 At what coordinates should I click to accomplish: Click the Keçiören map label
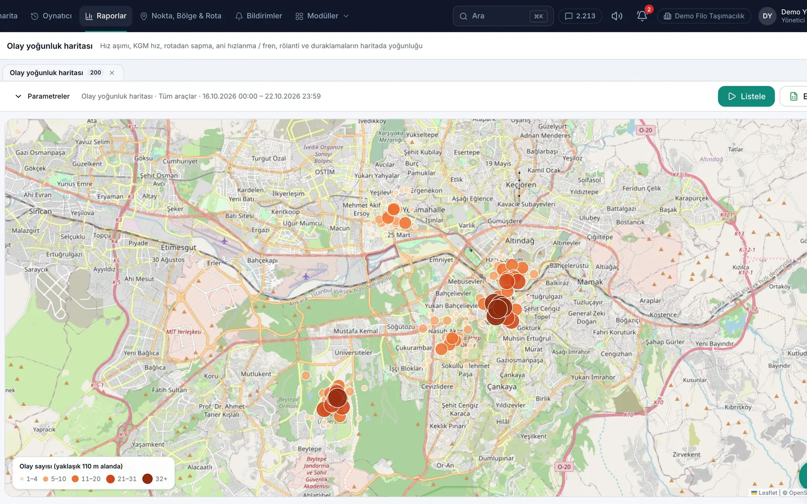(x=521, y=185)
